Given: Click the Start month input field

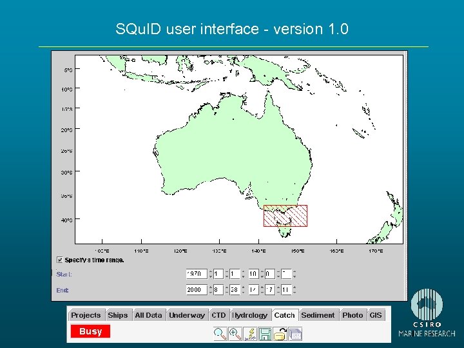Looking at the screenshot, I should pyautogui.click(x=218, y=274).
